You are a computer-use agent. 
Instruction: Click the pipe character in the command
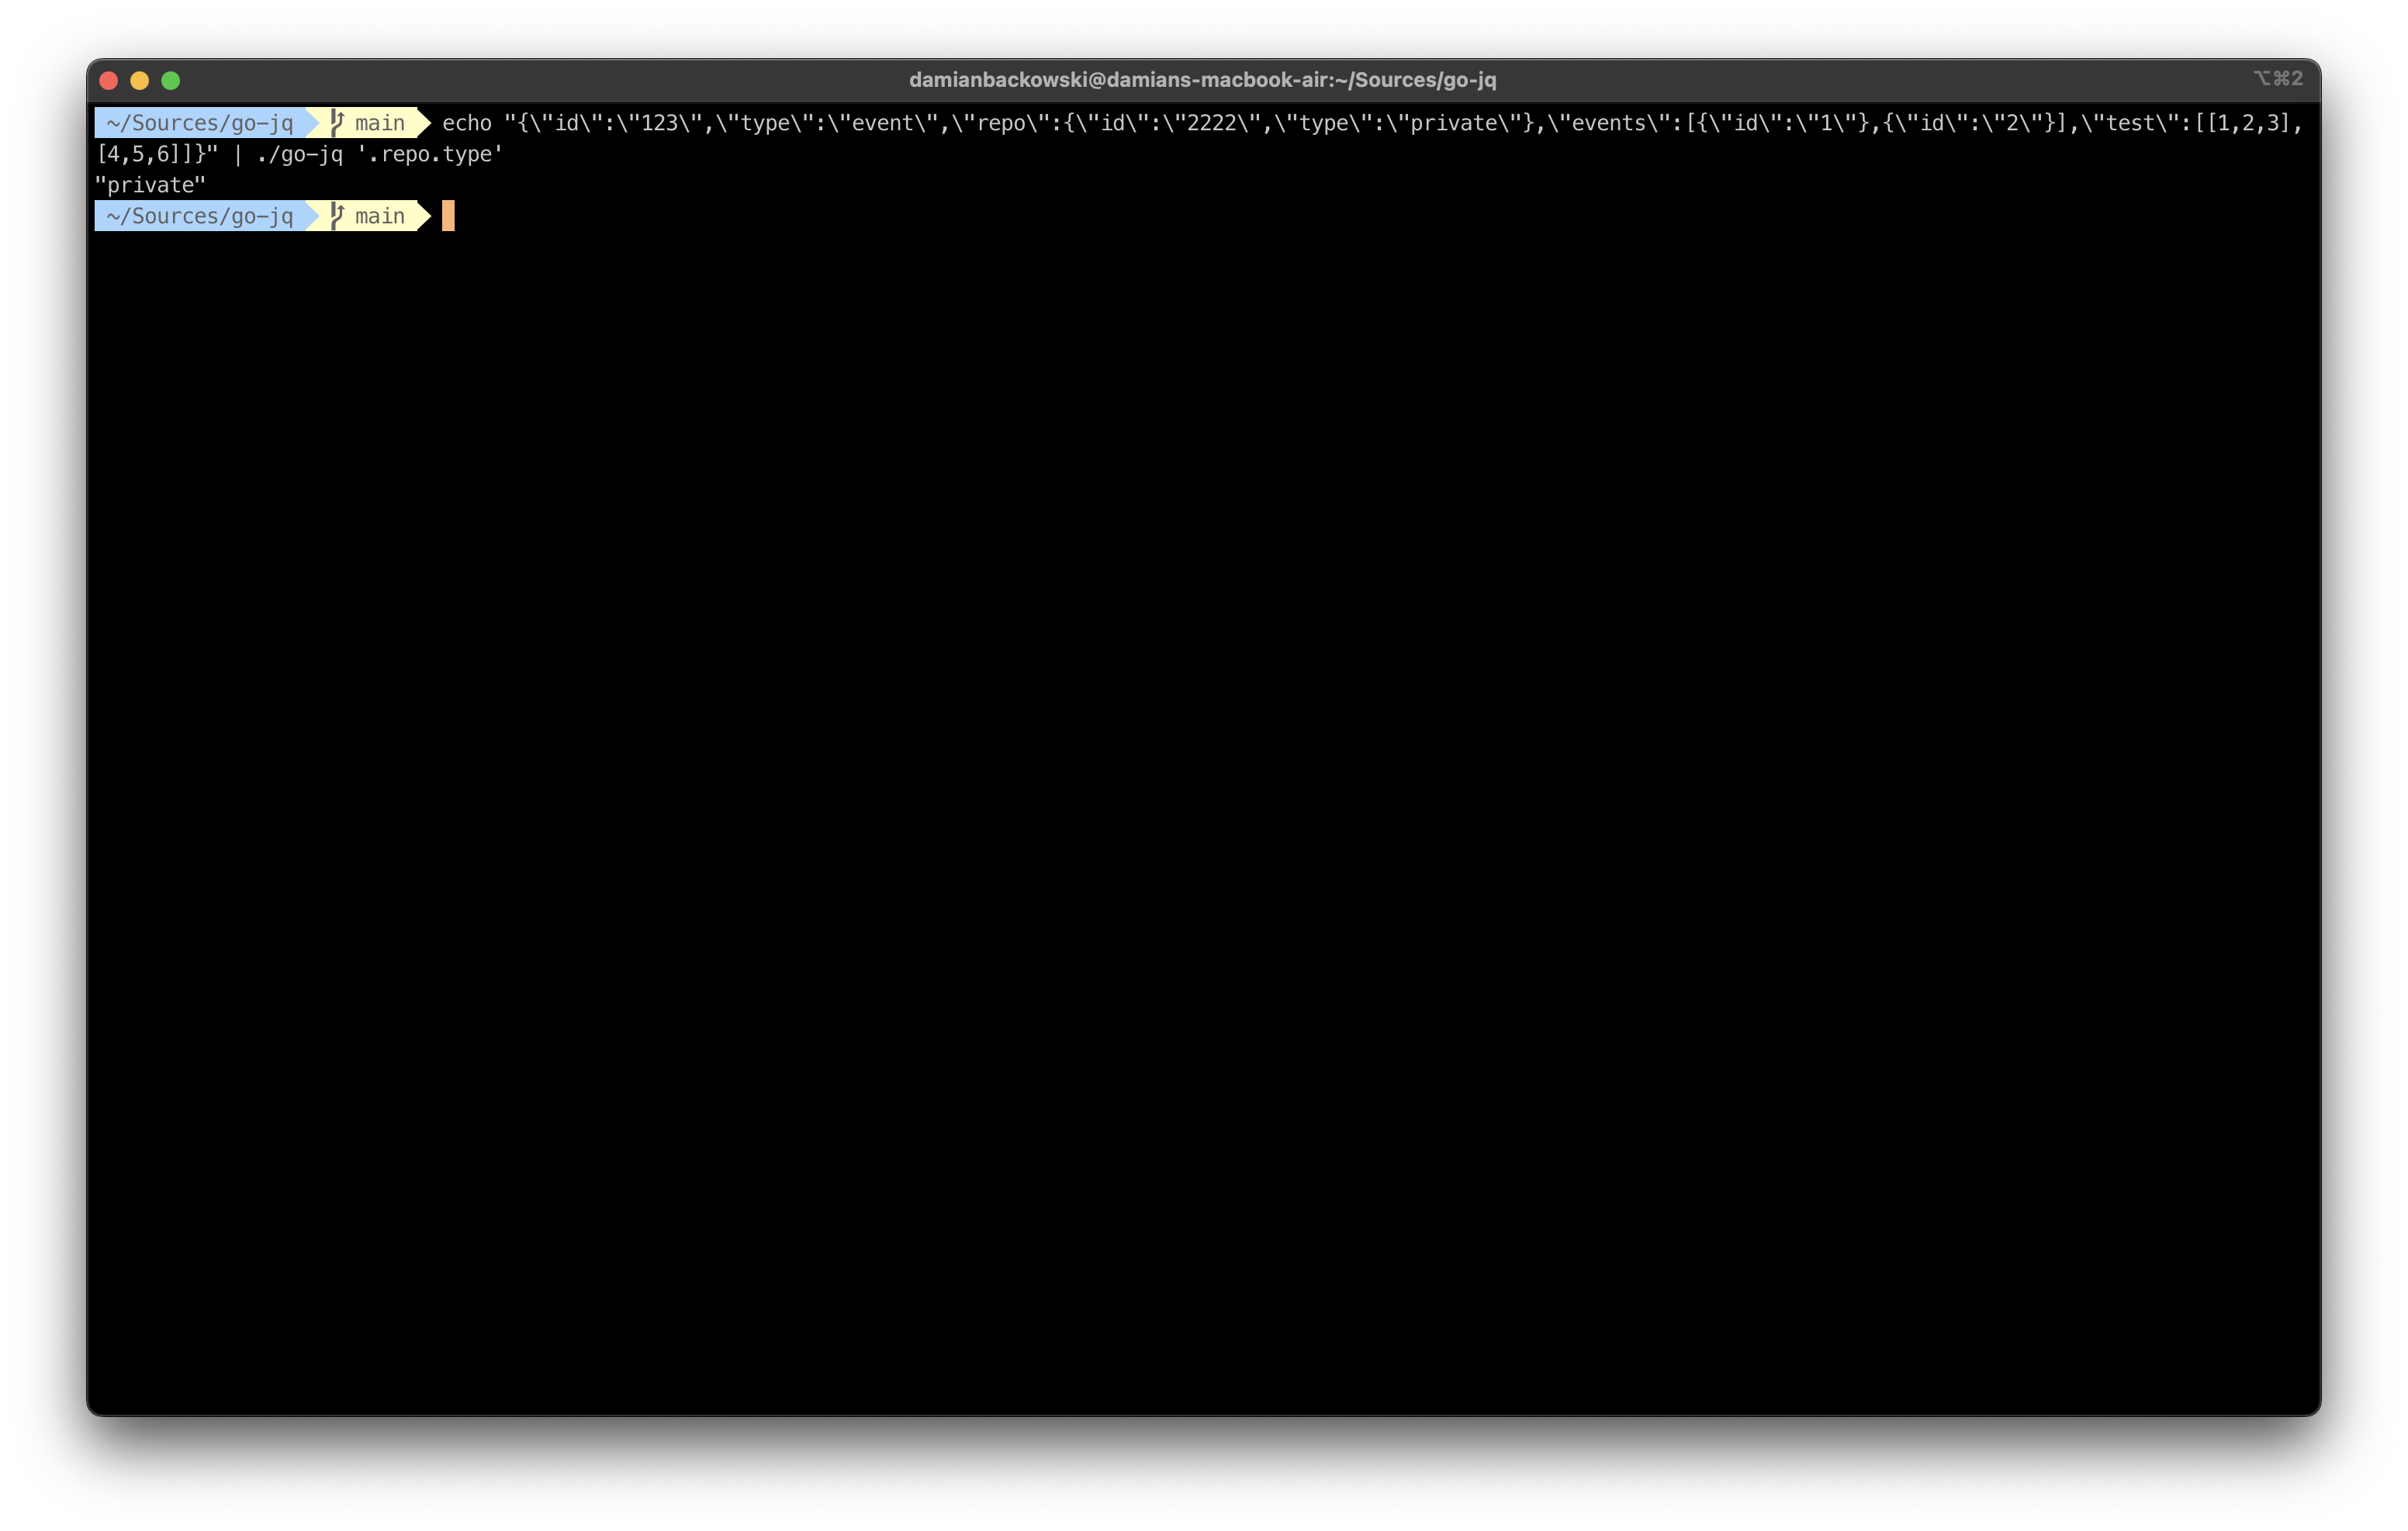click(237, 154)
